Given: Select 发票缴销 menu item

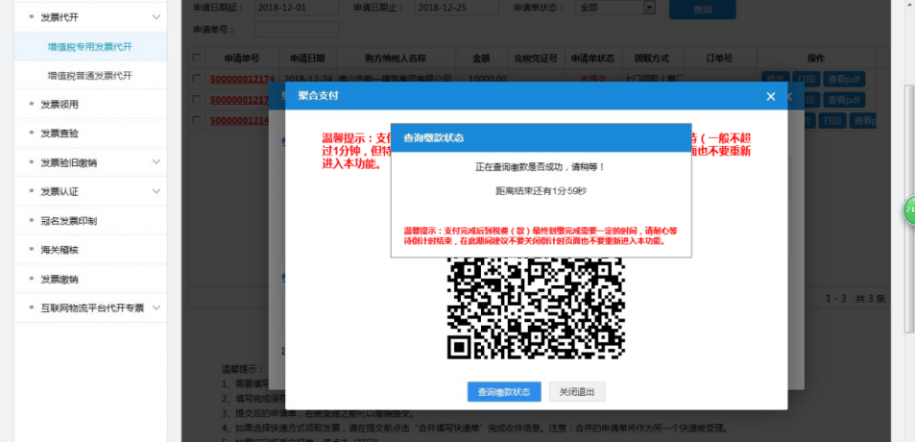Looking at the screenshot, I should [x=59, y=279].
